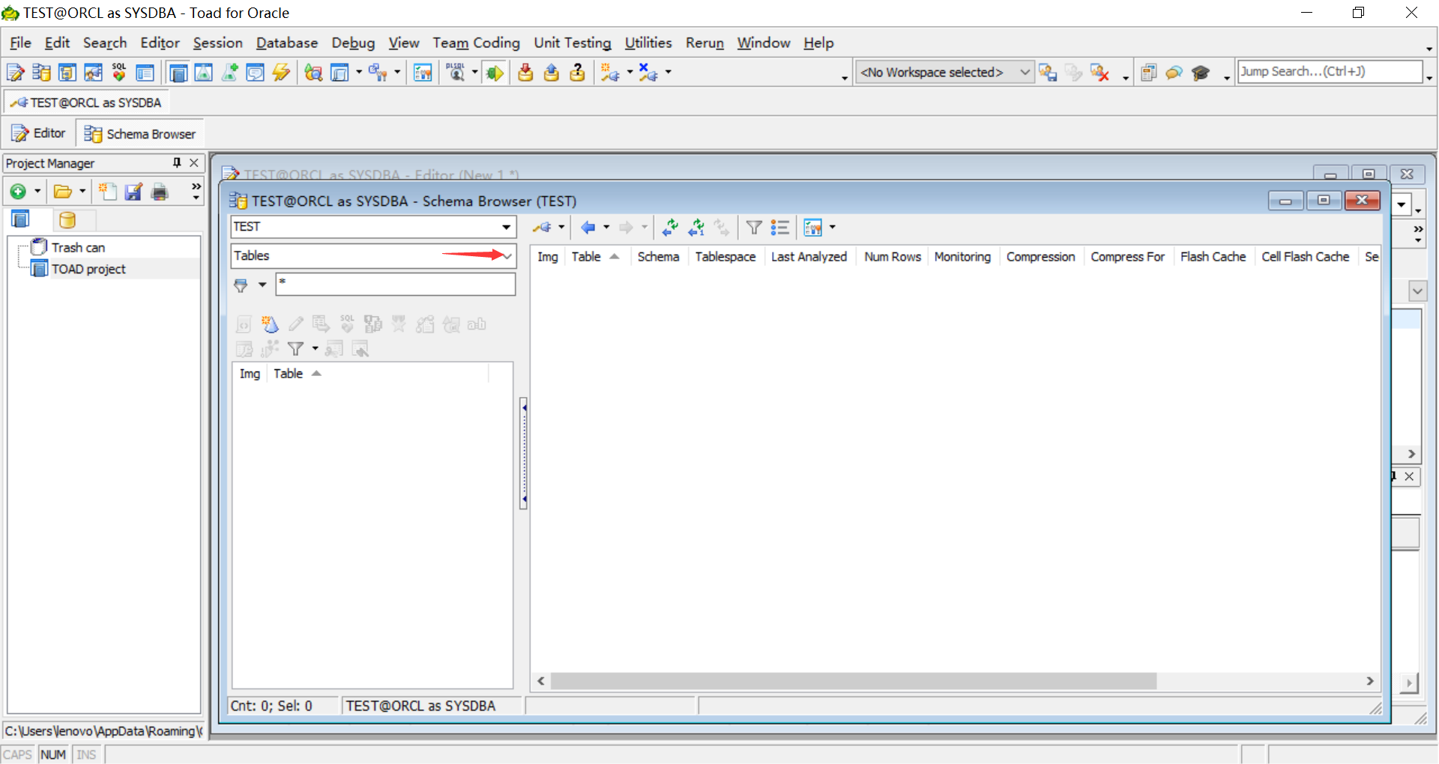Open a new Editor from main toolbar
This screenshot has width=1439, height=764.
point(15,73)
